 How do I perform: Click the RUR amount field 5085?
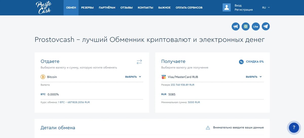pos(212,94)
